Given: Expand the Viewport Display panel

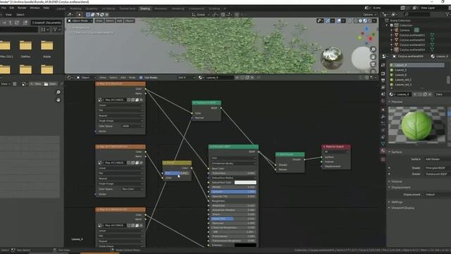Looking at the screenshot, I should (x=390, y=207).
